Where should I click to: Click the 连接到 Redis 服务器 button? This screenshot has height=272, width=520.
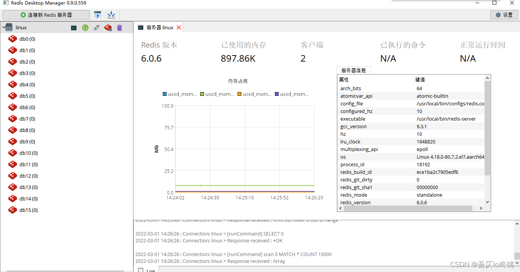[46, 15]
